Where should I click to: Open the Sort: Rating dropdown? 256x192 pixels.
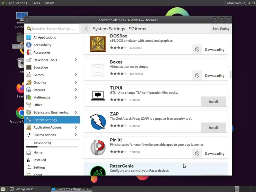coord(221,29)
